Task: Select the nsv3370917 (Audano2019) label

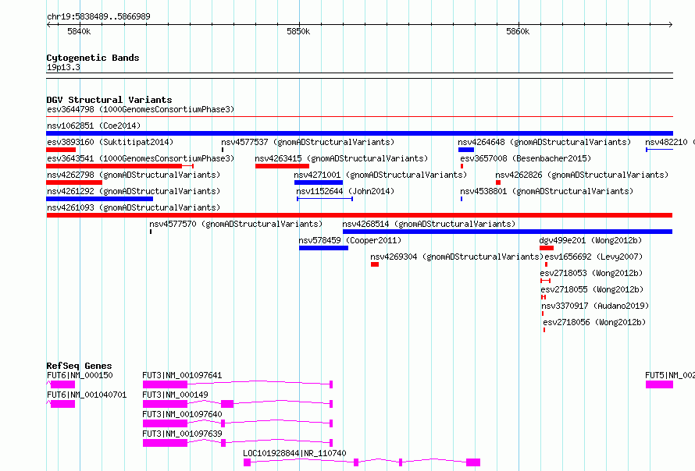Action: [595, 306]
